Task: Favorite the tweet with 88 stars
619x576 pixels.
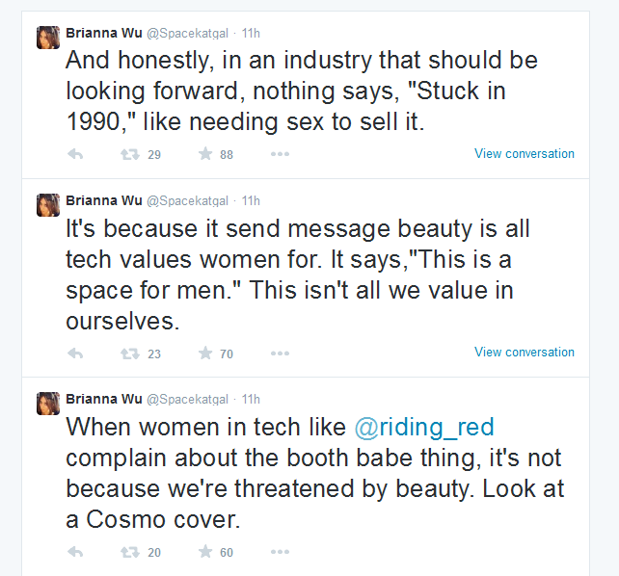Action: (205, 153)
